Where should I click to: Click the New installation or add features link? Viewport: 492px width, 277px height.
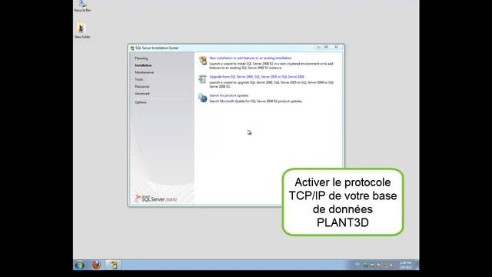pyautogui.click(x=251, y=58)
